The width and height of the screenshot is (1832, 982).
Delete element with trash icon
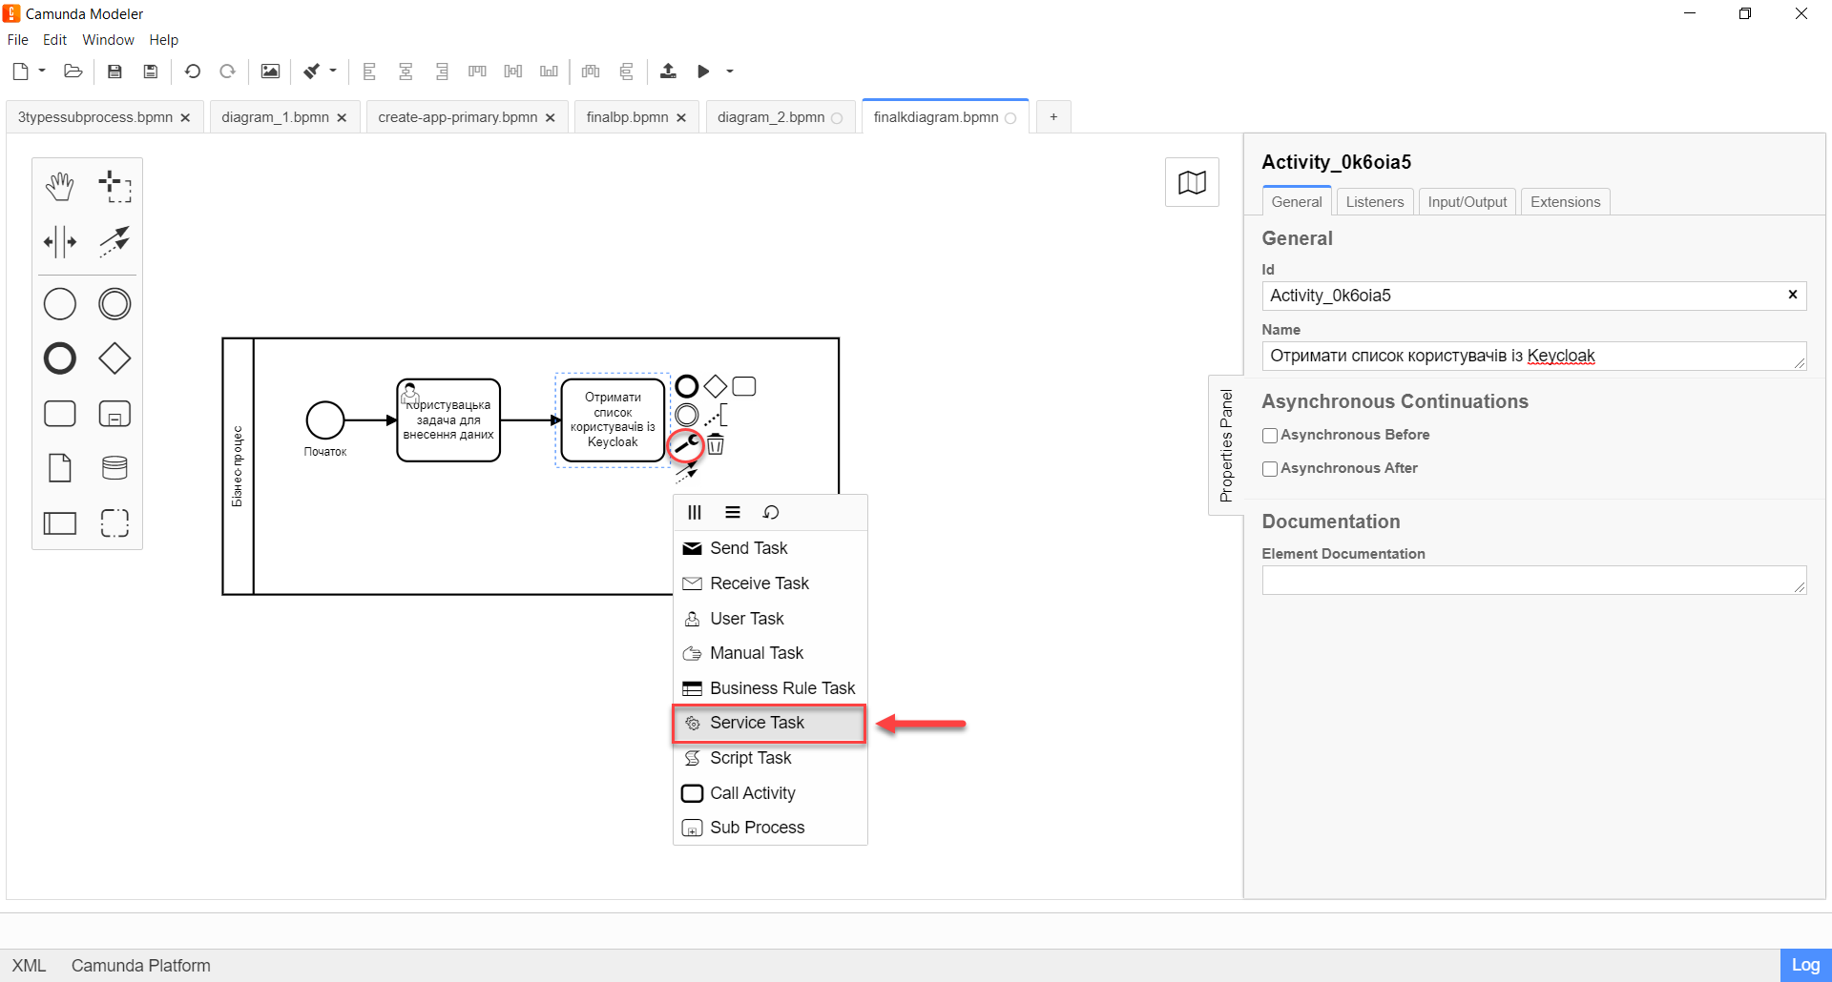pos(716,444)
